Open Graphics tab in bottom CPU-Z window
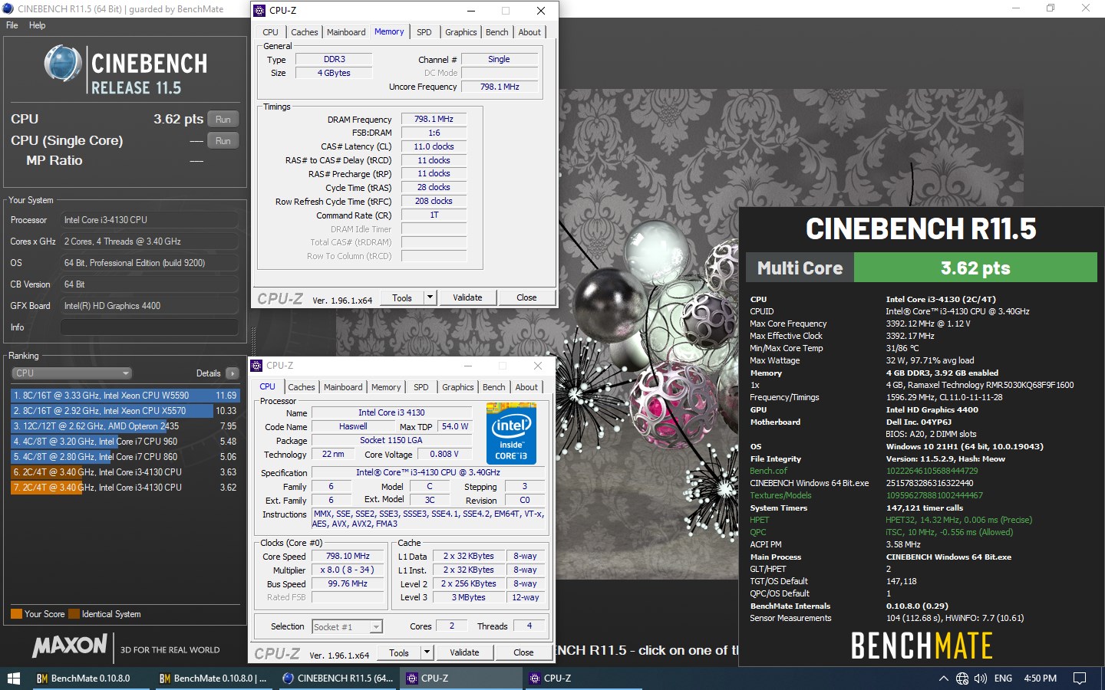 click(x=457, y=387)
